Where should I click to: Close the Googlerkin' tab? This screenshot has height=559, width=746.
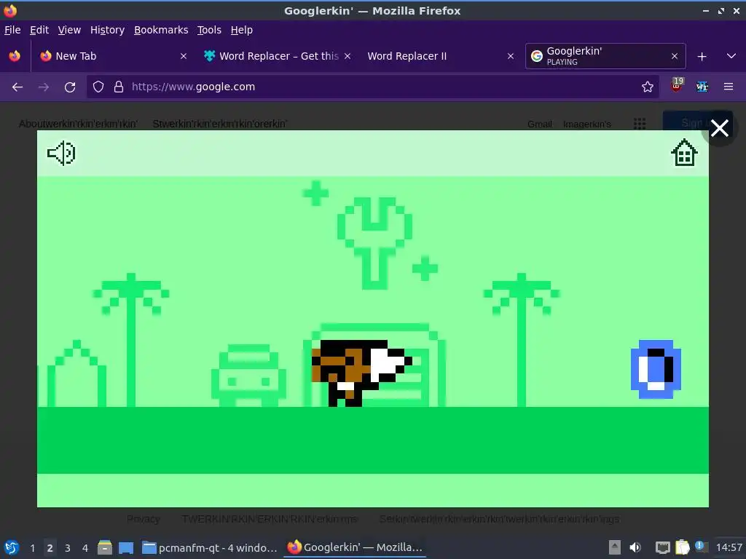click(674, 56)
